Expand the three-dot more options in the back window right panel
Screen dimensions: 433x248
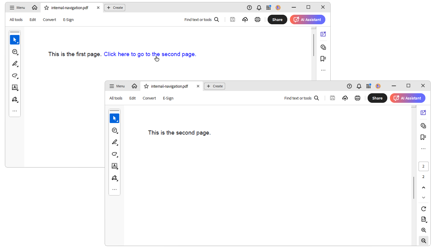point(323,70)
